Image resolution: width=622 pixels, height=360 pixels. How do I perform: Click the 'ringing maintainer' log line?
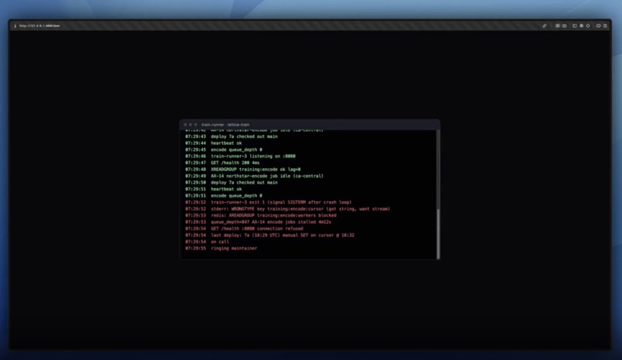pos(221,248)
